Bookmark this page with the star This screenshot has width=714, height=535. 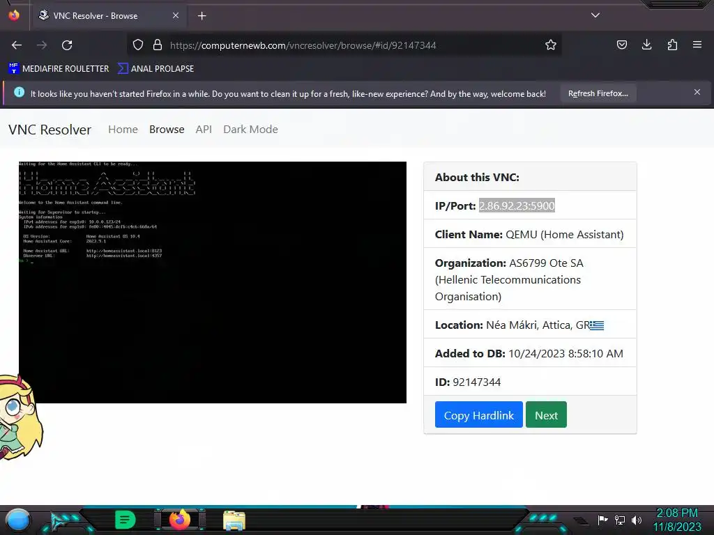tap(551, 45)
